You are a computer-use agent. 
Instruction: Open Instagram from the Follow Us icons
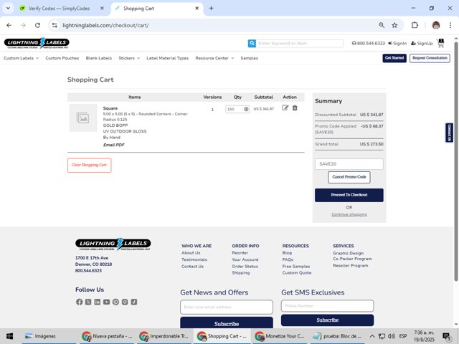pyautogui.click(x=125, y=302)
